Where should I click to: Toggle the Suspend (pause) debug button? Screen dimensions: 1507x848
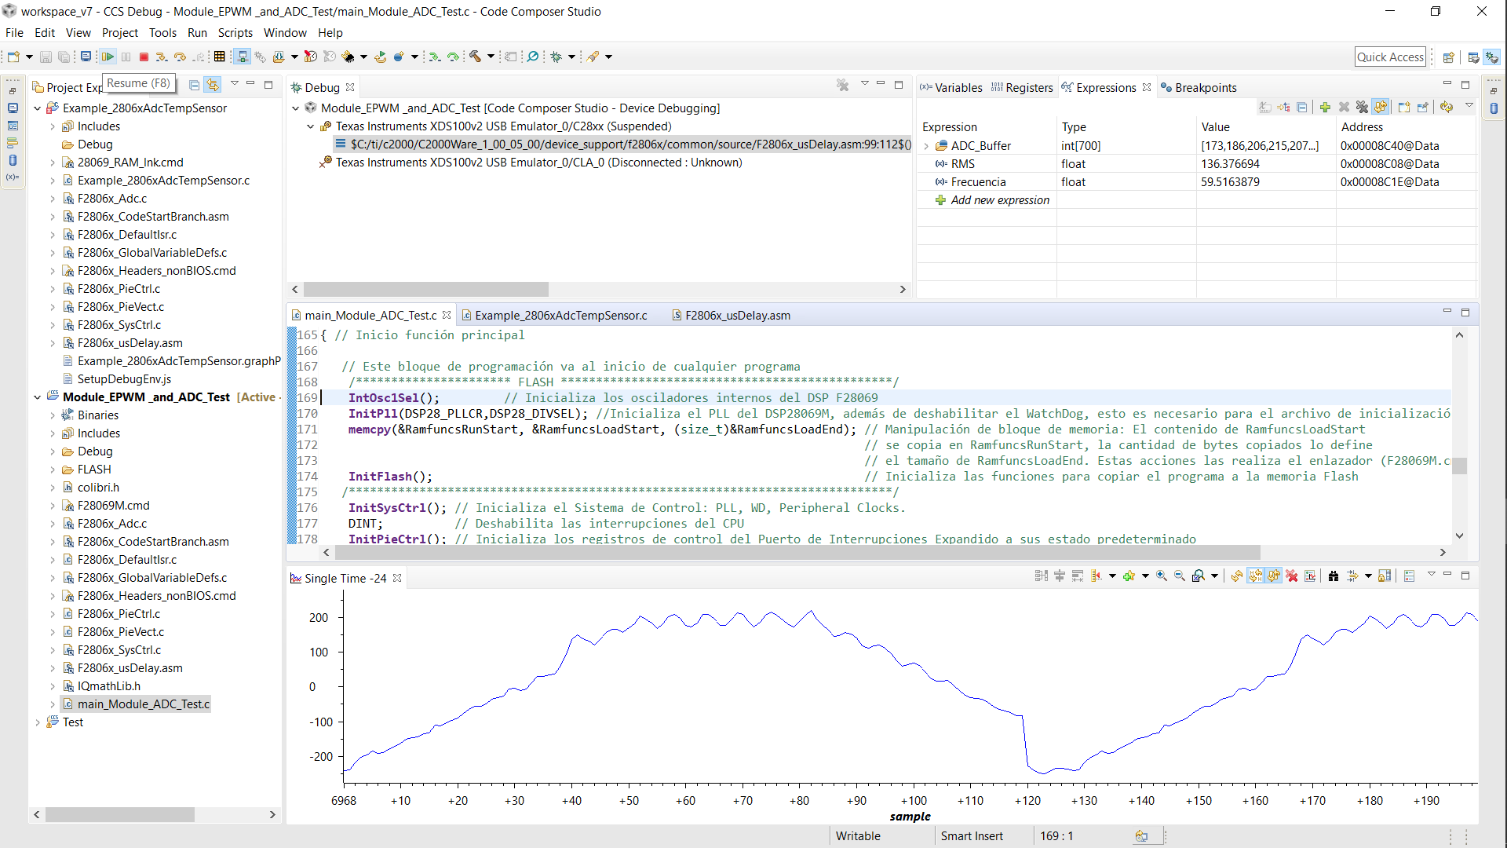tap(126, 57)
